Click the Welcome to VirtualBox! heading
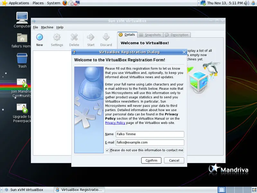The width and height of the screenshot is (257, 193). click(145, 43)
